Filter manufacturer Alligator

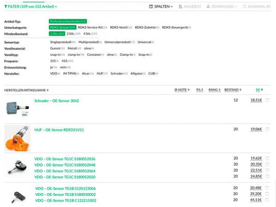tap(138, 74)
